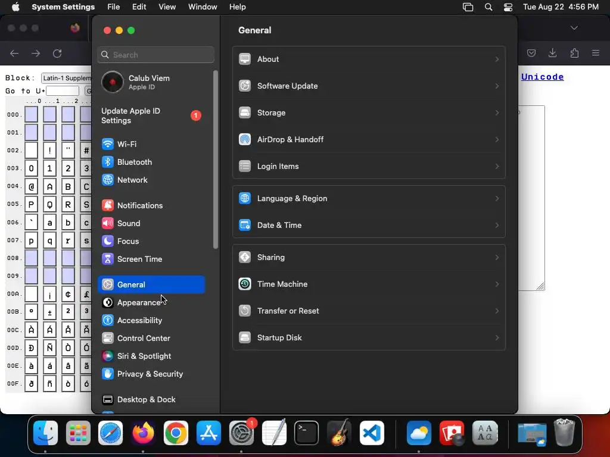Screen dimensions: 610x457
Task: Click the Storage drive icon
Action: (245, 112)
